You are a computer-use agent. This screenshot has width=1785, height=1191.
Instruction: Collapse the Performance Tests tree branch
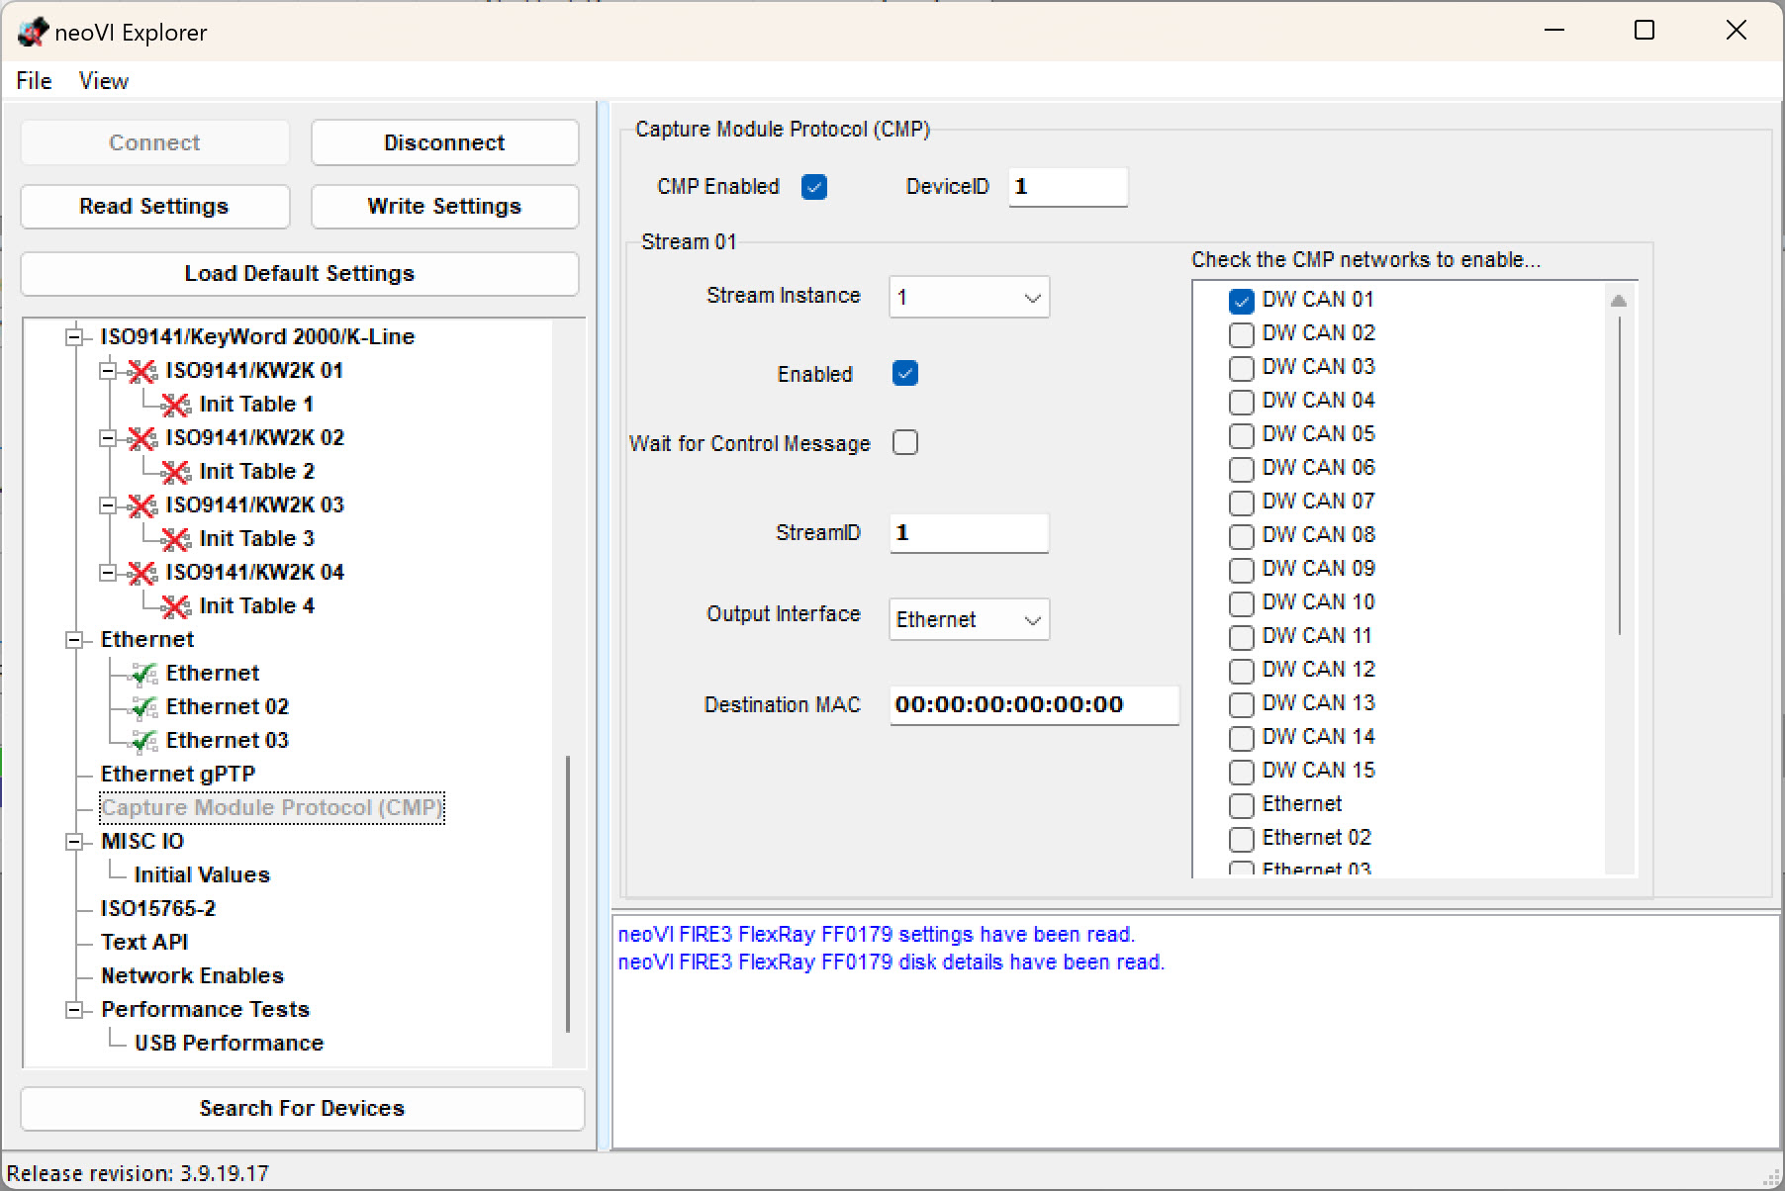coord(73,1010)
